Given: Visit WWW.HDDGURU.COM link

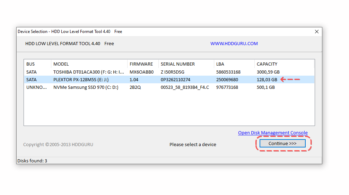Looking at the screenshot, I should [x=234, y=44].
